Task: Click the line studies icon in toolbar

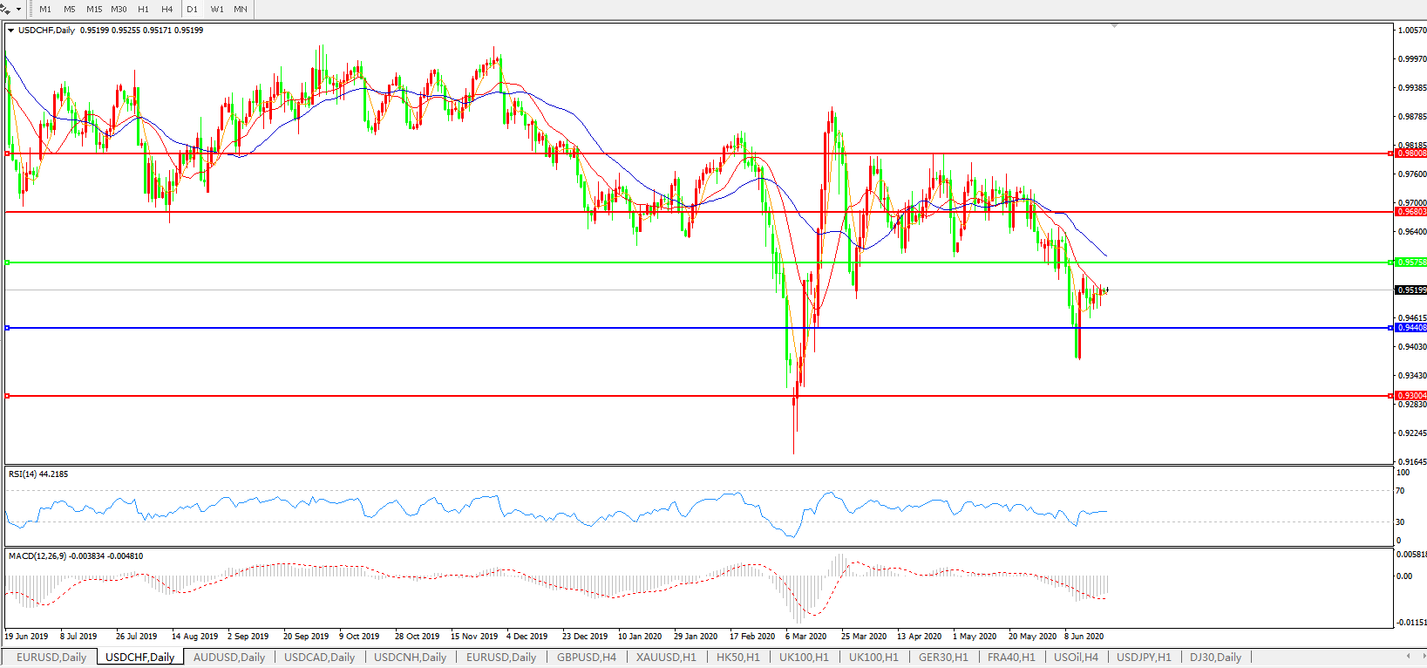Action: point(5,10)
